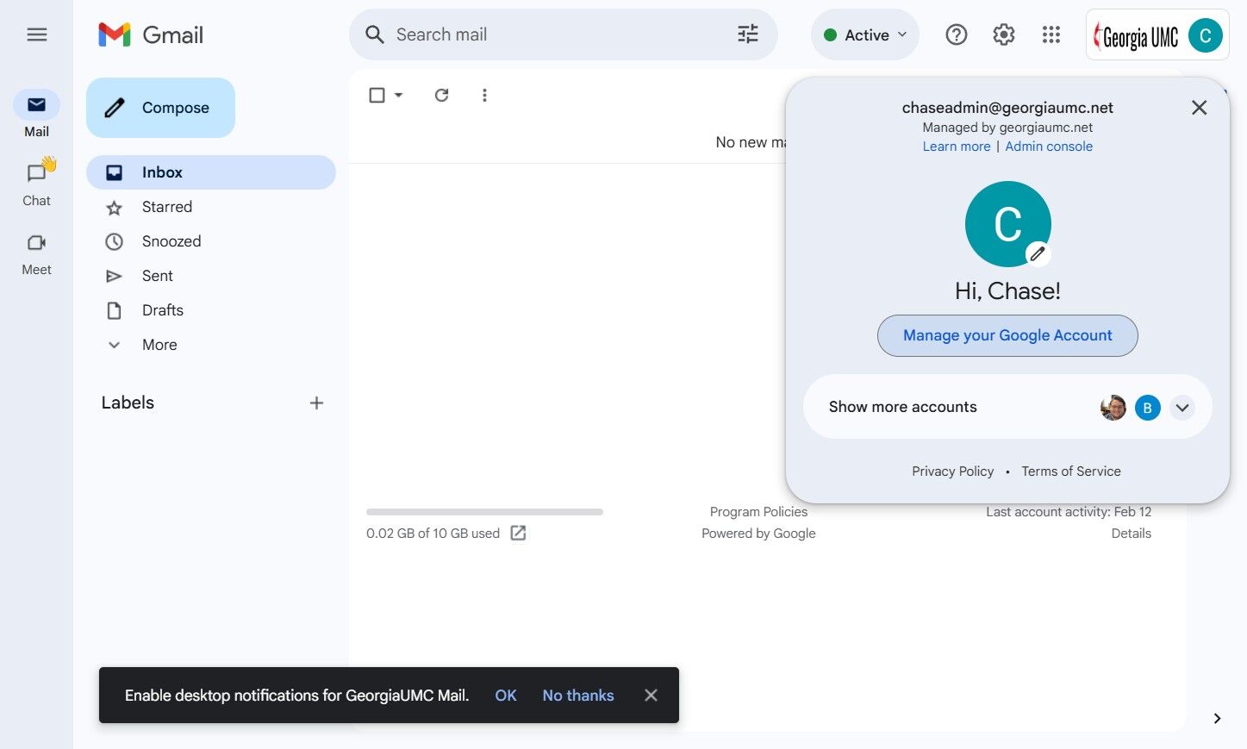The height and width of the screenshot is (749, 1247).
Task: Click the search options filter icon
Action: click(748, 34)
